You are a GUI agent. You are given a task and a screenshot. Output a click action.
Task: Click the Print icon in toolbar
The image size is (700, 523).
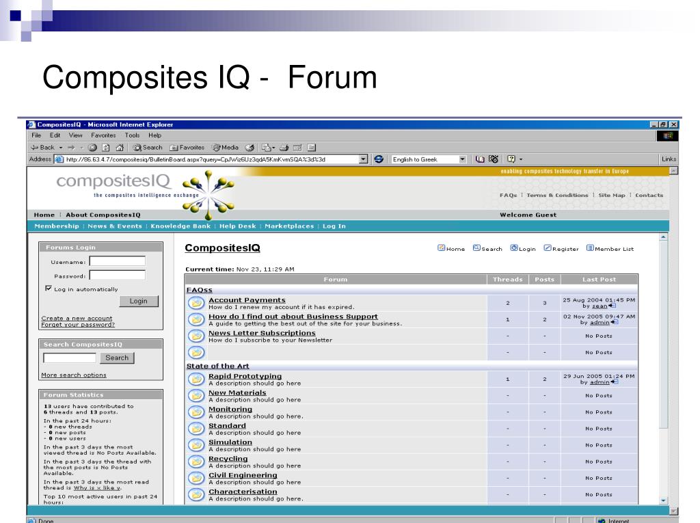284,148
